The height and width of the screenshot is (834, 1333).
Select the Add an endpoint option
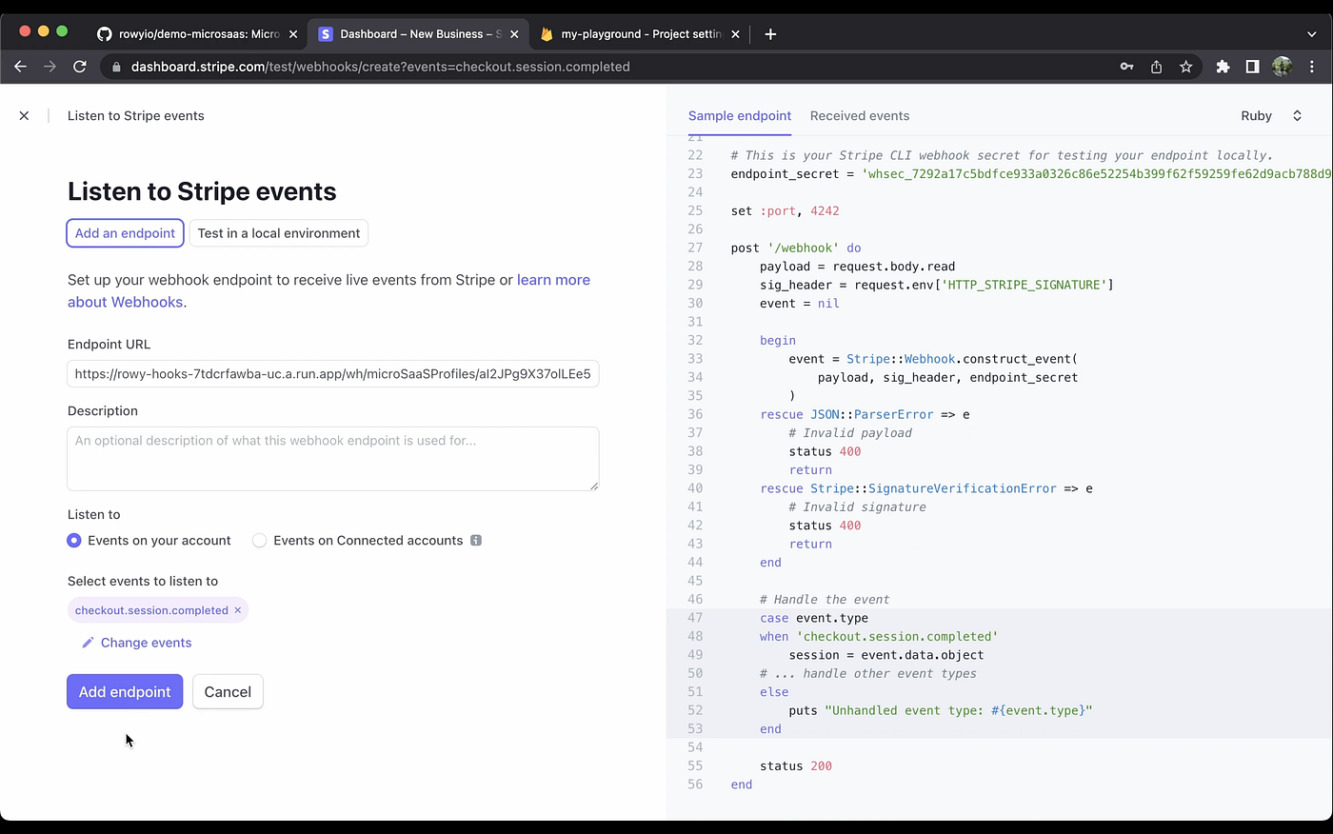(x=125, y=233)
